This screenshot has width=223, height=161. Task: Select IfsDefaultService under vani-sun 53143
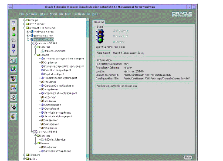(x=55, y=139)
